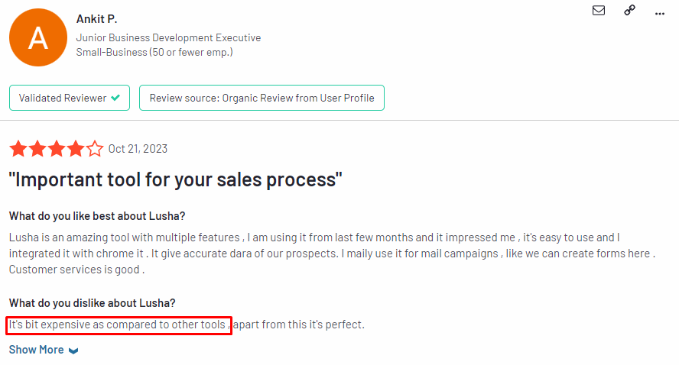This screenshot has width=679, height=365.
Task: Click the empty fifth rating star
Action: tap(95, 149)
